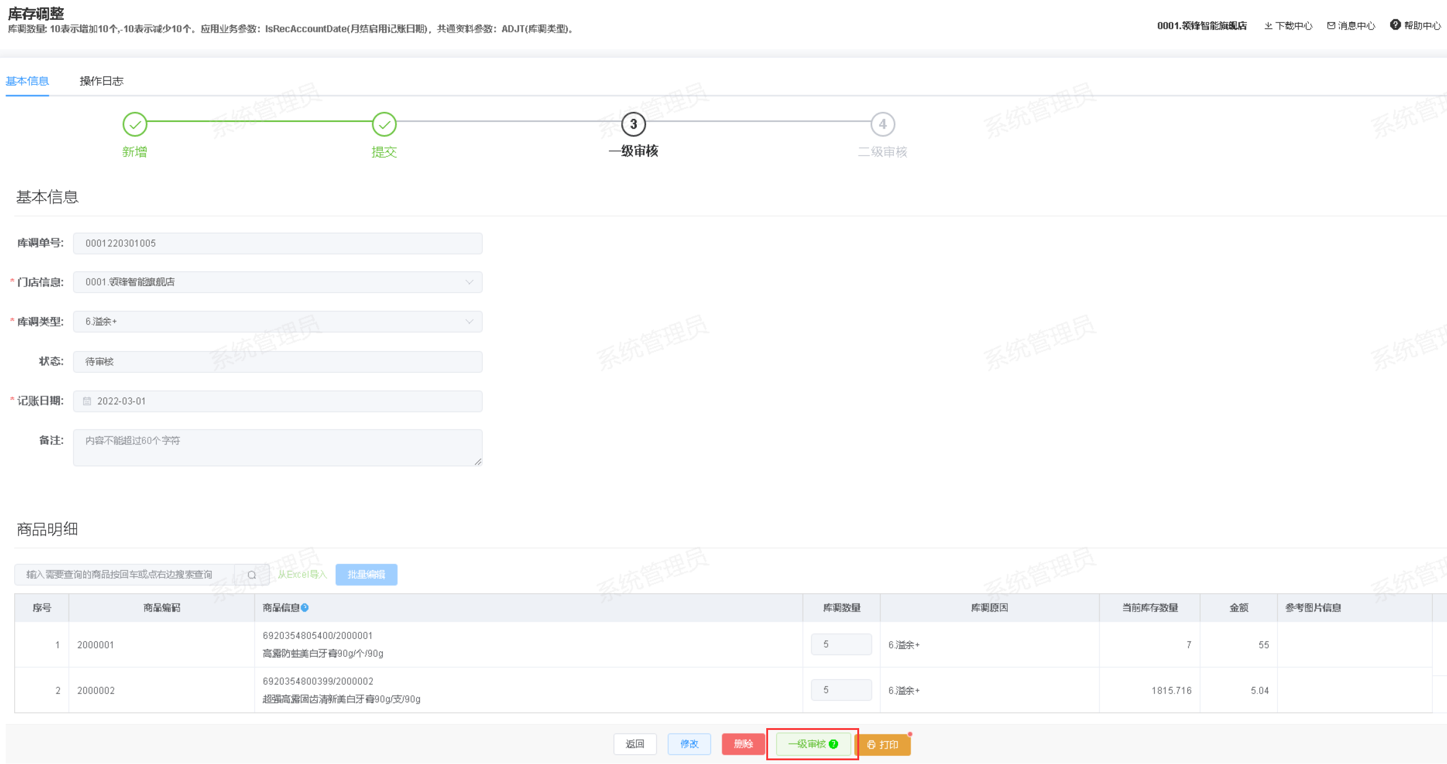Click the 提交 completed step checkmark
Screen dimensions: 1447x764
[384, 124]
